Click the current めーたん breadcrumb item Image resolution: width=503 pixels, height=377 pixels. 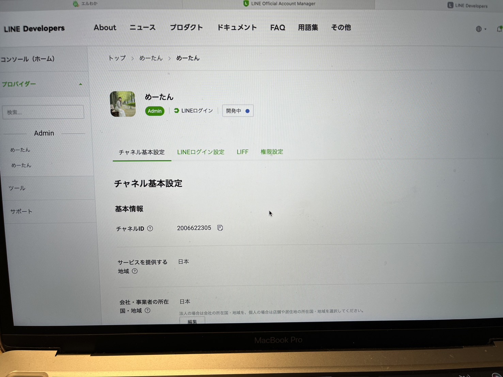click(188, 58)
